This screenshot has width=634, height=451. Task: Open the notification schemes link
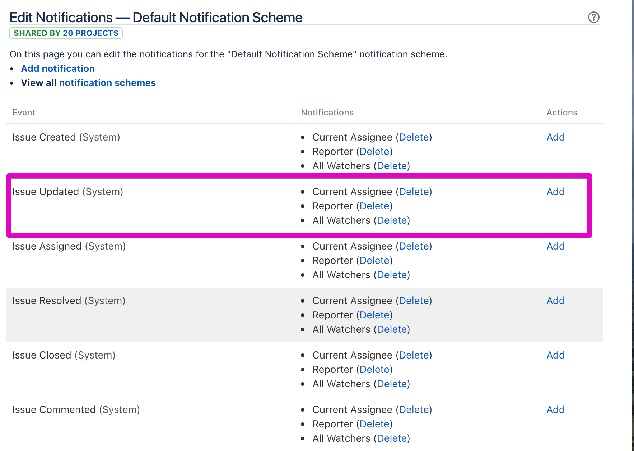107,83
